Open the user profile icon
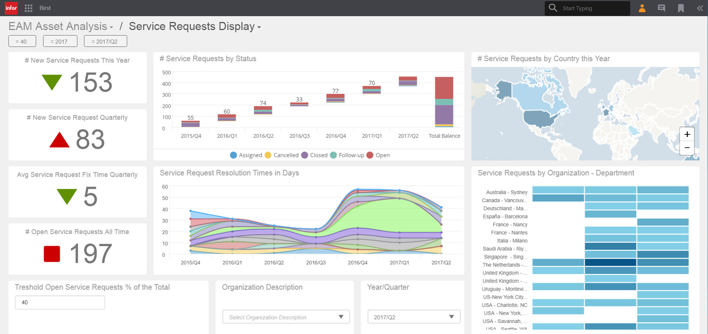Viewport: 708px width, 334px height. [642, 8]
